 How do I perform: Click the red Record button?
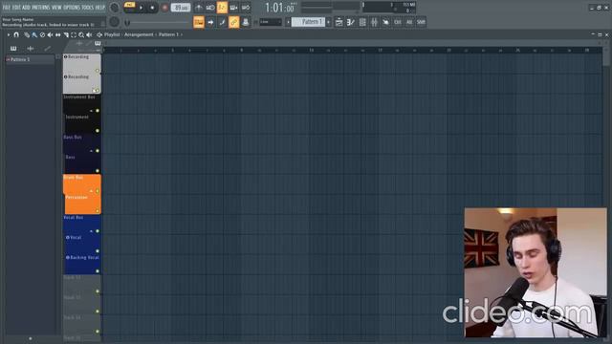[164, 8]
